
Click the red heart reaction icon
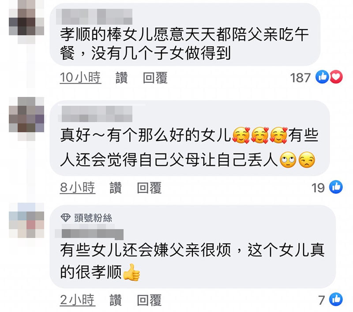pos(336,77)
